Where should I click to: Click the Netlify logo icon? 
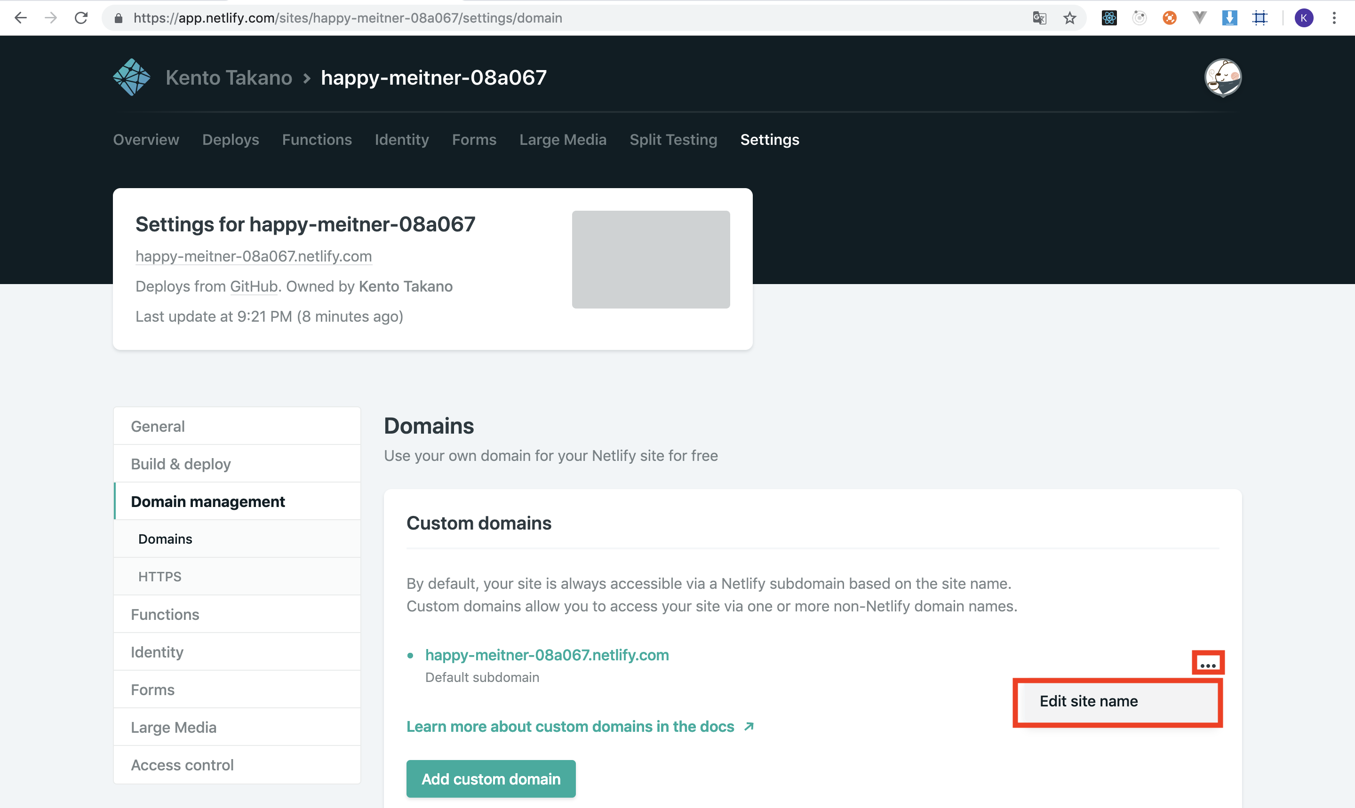pos(131,77)
